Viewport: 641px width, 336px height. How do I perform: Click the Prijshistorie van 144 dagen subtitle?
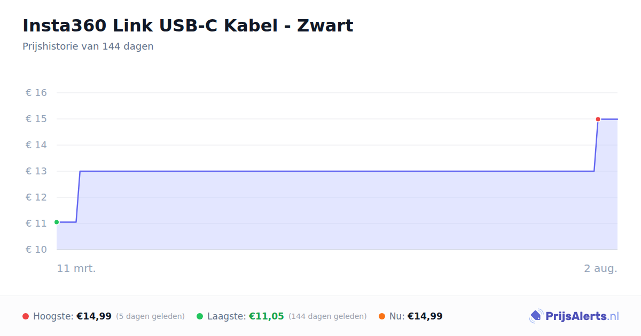(x=88, y=46)
